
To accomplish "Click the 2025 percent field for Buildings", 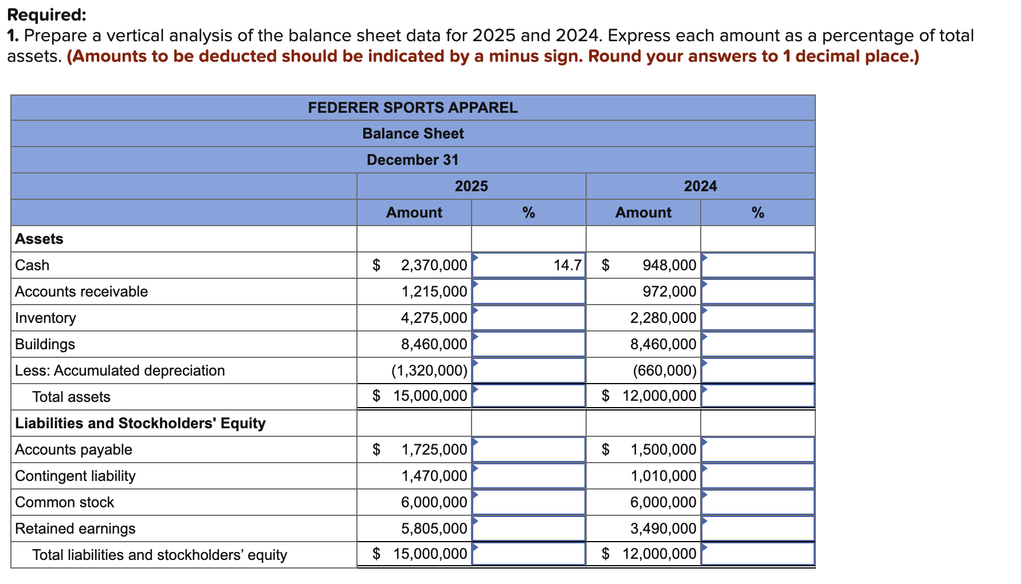I will 529,344.
